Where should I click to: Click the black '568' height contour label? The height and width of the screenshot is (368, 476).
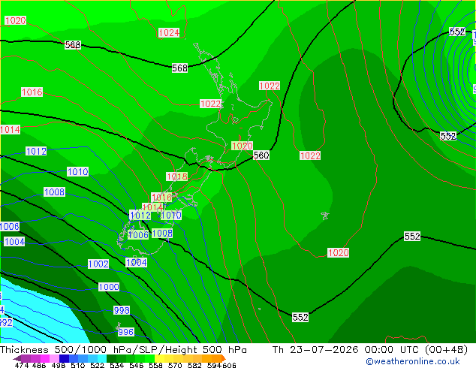point(179,68)
